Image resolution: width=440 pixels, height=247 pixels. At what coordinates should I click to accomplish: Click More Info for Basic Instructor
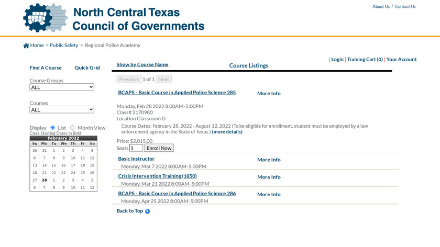(x=269, y=160)
